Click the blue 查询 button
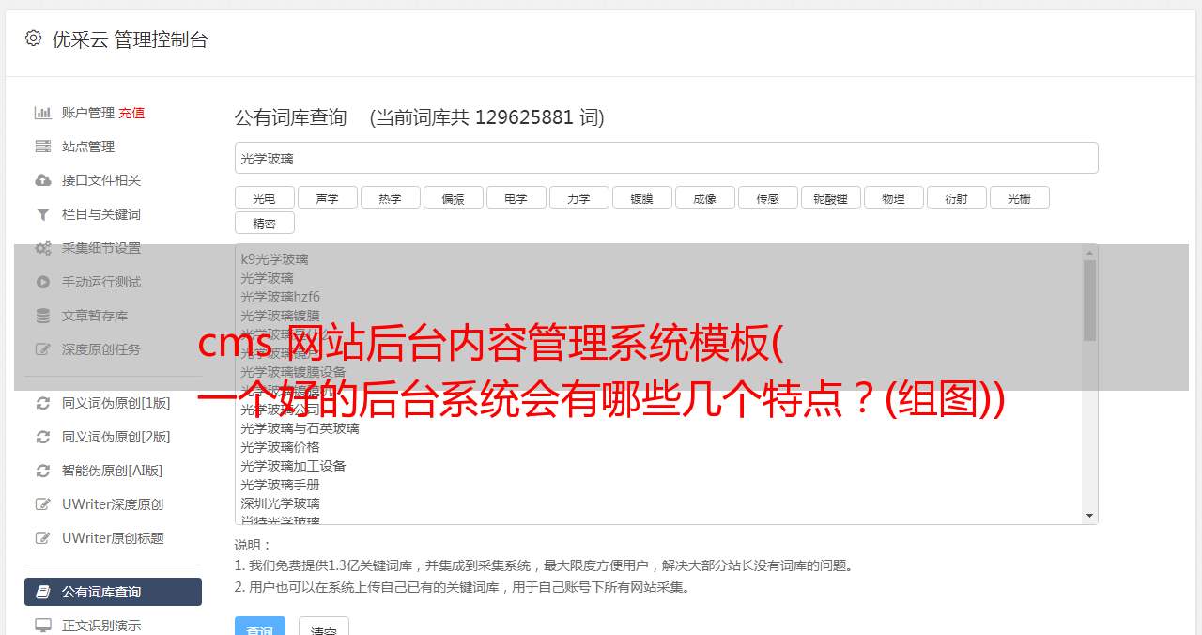 [259, 627]
